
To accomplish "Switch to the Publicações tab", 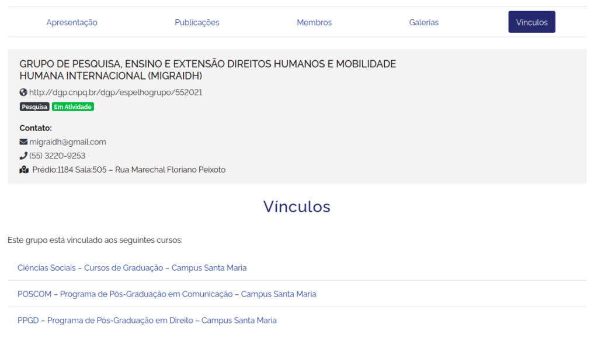I will click(x=197, y=22).
